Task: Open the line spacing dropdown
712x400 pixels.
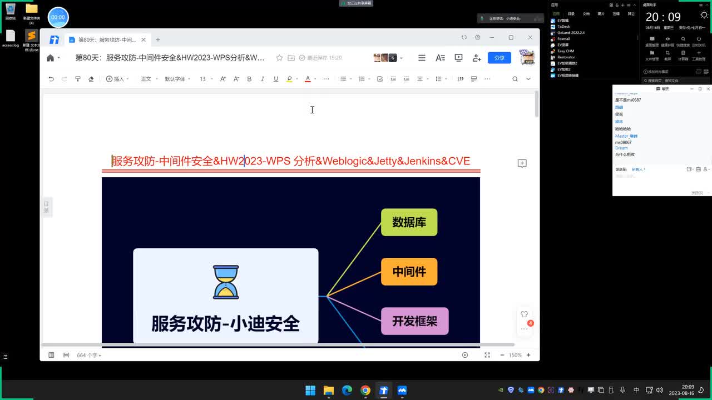Action: click(x=441, y=79)
